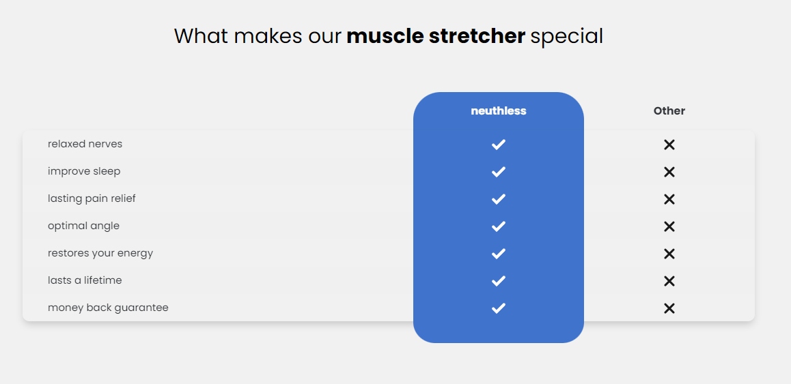Click the Other X mark for improve sleep
Viewport: 791px width, 384px height.
(669, 172)
